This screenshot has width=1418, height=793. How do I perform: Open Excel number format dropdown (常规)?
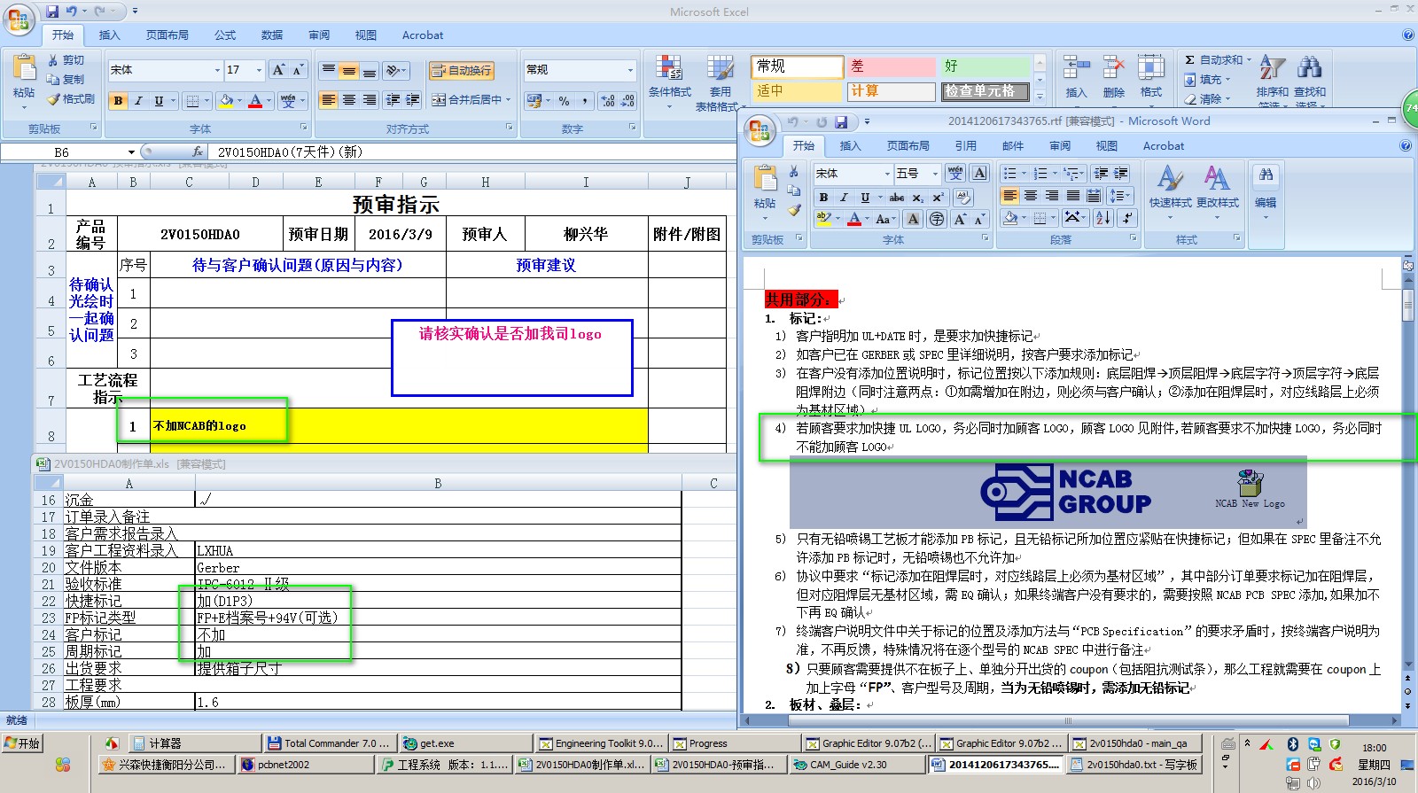(630, 70)
